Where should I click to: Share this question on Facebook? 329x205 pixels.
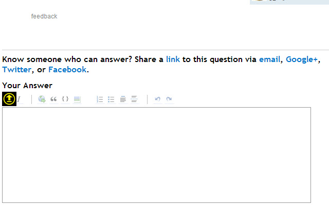[x=67, y=70]
